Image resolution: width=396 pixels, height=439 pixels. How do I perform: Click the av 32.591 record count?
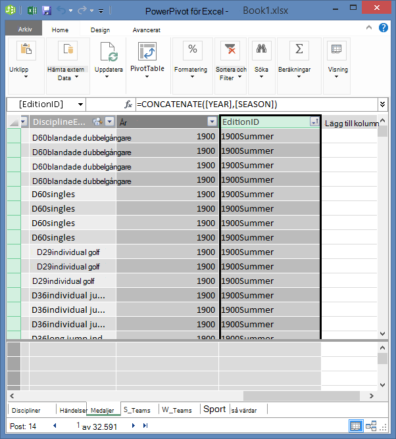[x=99, y=427]
